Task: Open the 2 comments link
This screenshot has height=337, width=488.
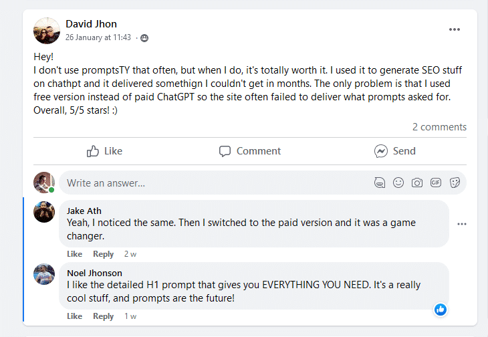Action: click(x=439, y=127)
